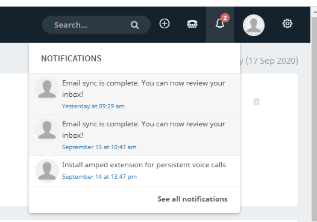
Task: Click the magnifier icon in search bar
Action: tap(134, 25)
